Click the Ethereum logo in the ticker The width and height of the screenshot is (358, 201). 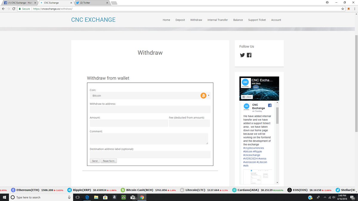point(13,190)
